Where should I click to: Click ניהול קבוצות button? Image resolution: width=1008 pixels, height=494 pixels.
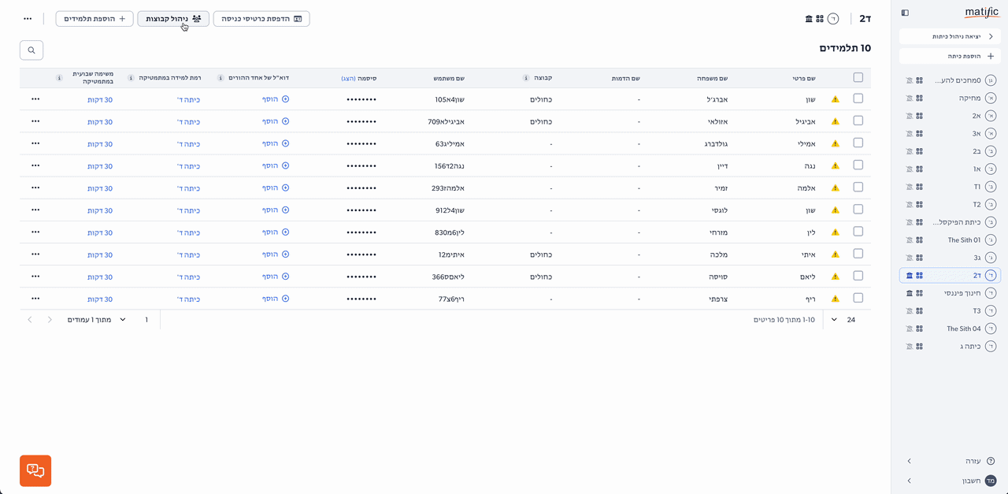pos(173,19)
